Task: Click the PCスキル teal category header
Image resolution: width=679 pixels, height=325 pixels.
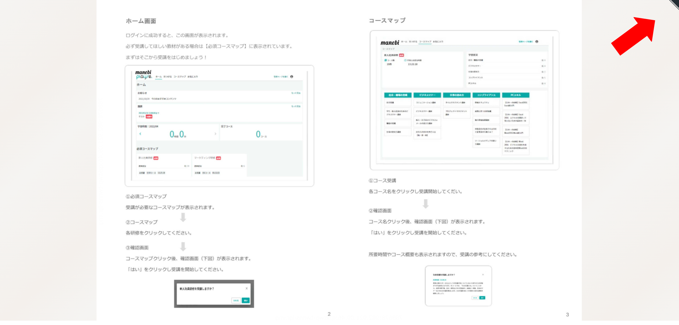Action: click(x=515, y=95)
